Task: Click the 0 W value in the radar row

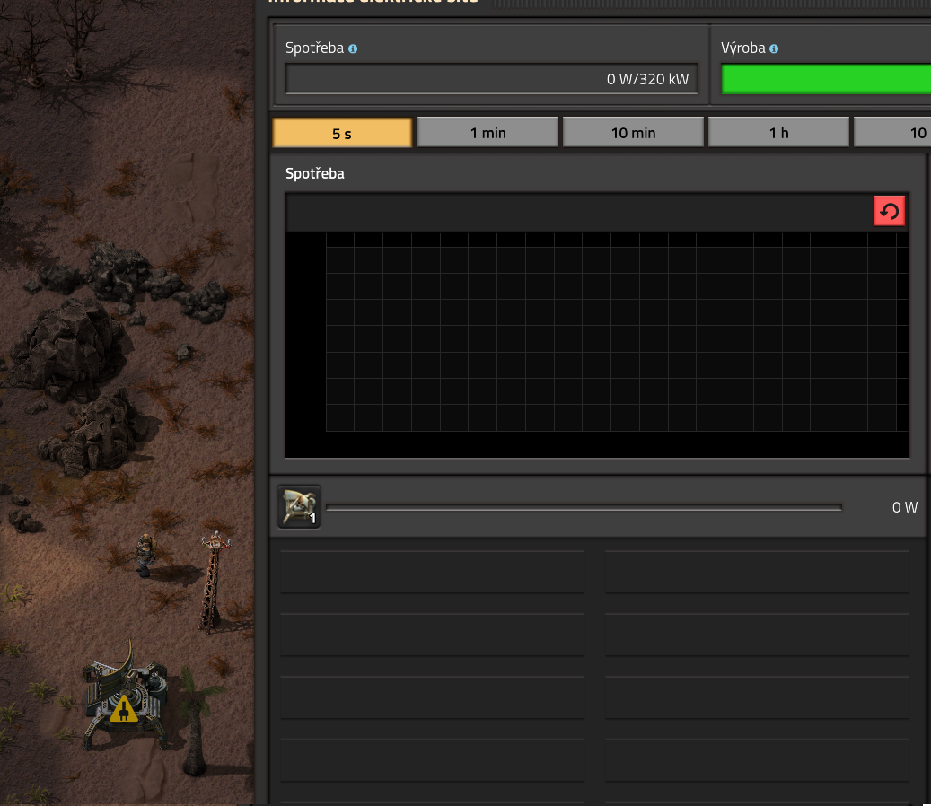Action: tap(904, 507)
